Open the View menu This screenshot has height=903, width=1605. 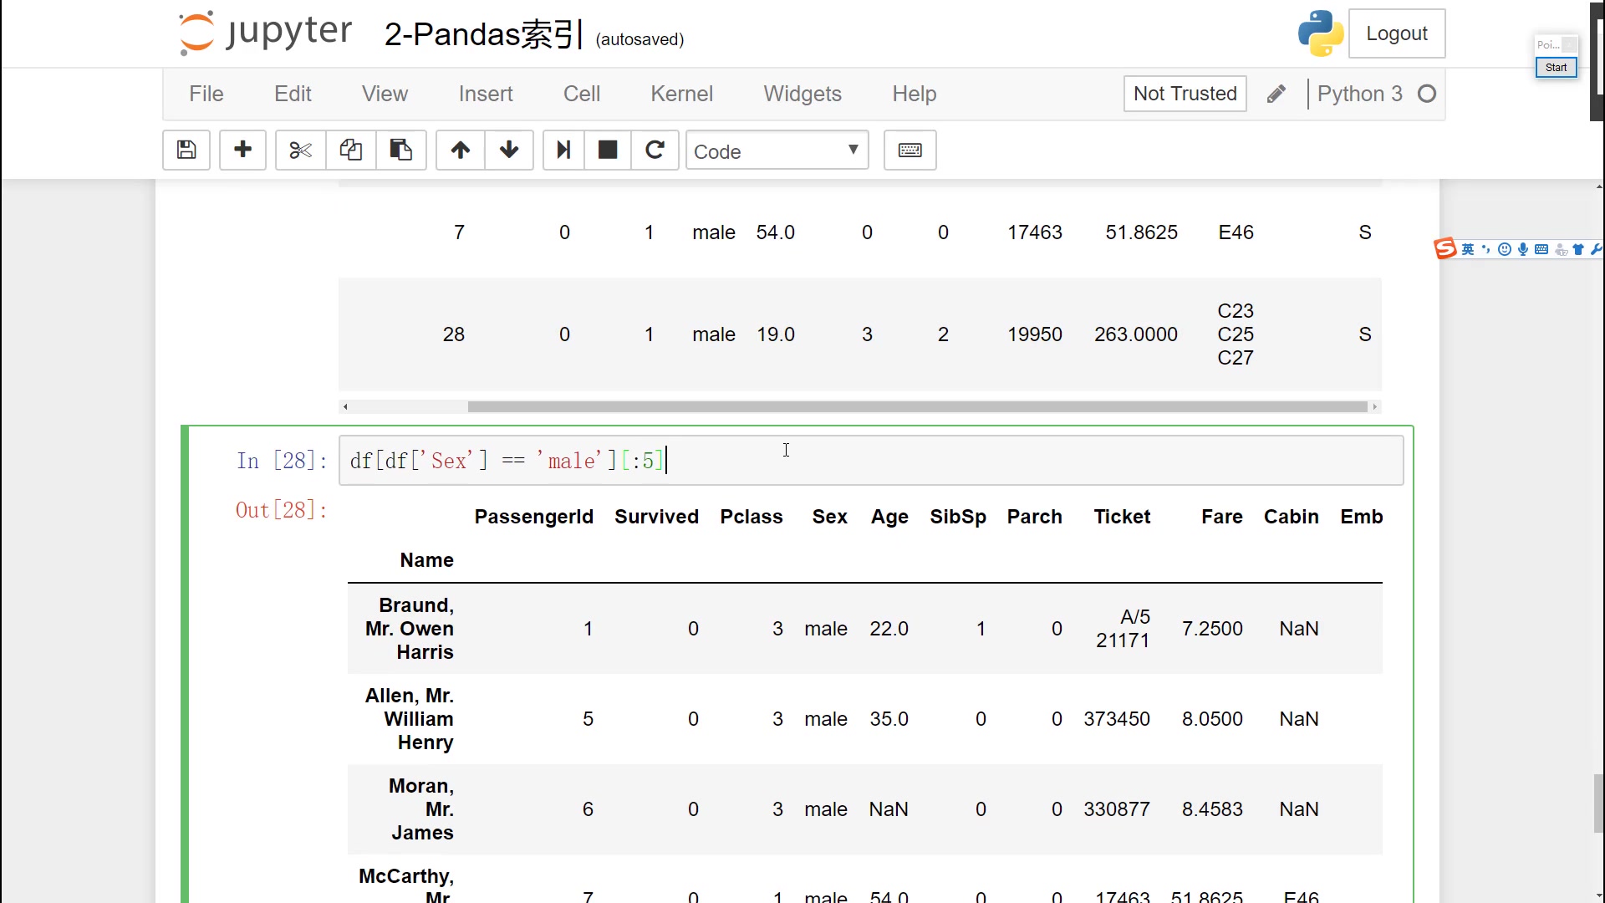385,94
